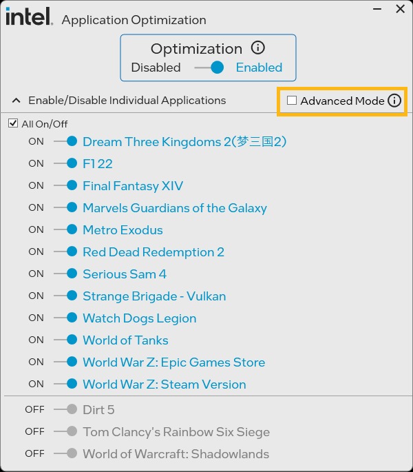
Task: Uncheck the All On/Off checkbox
Action: point(13,124)
